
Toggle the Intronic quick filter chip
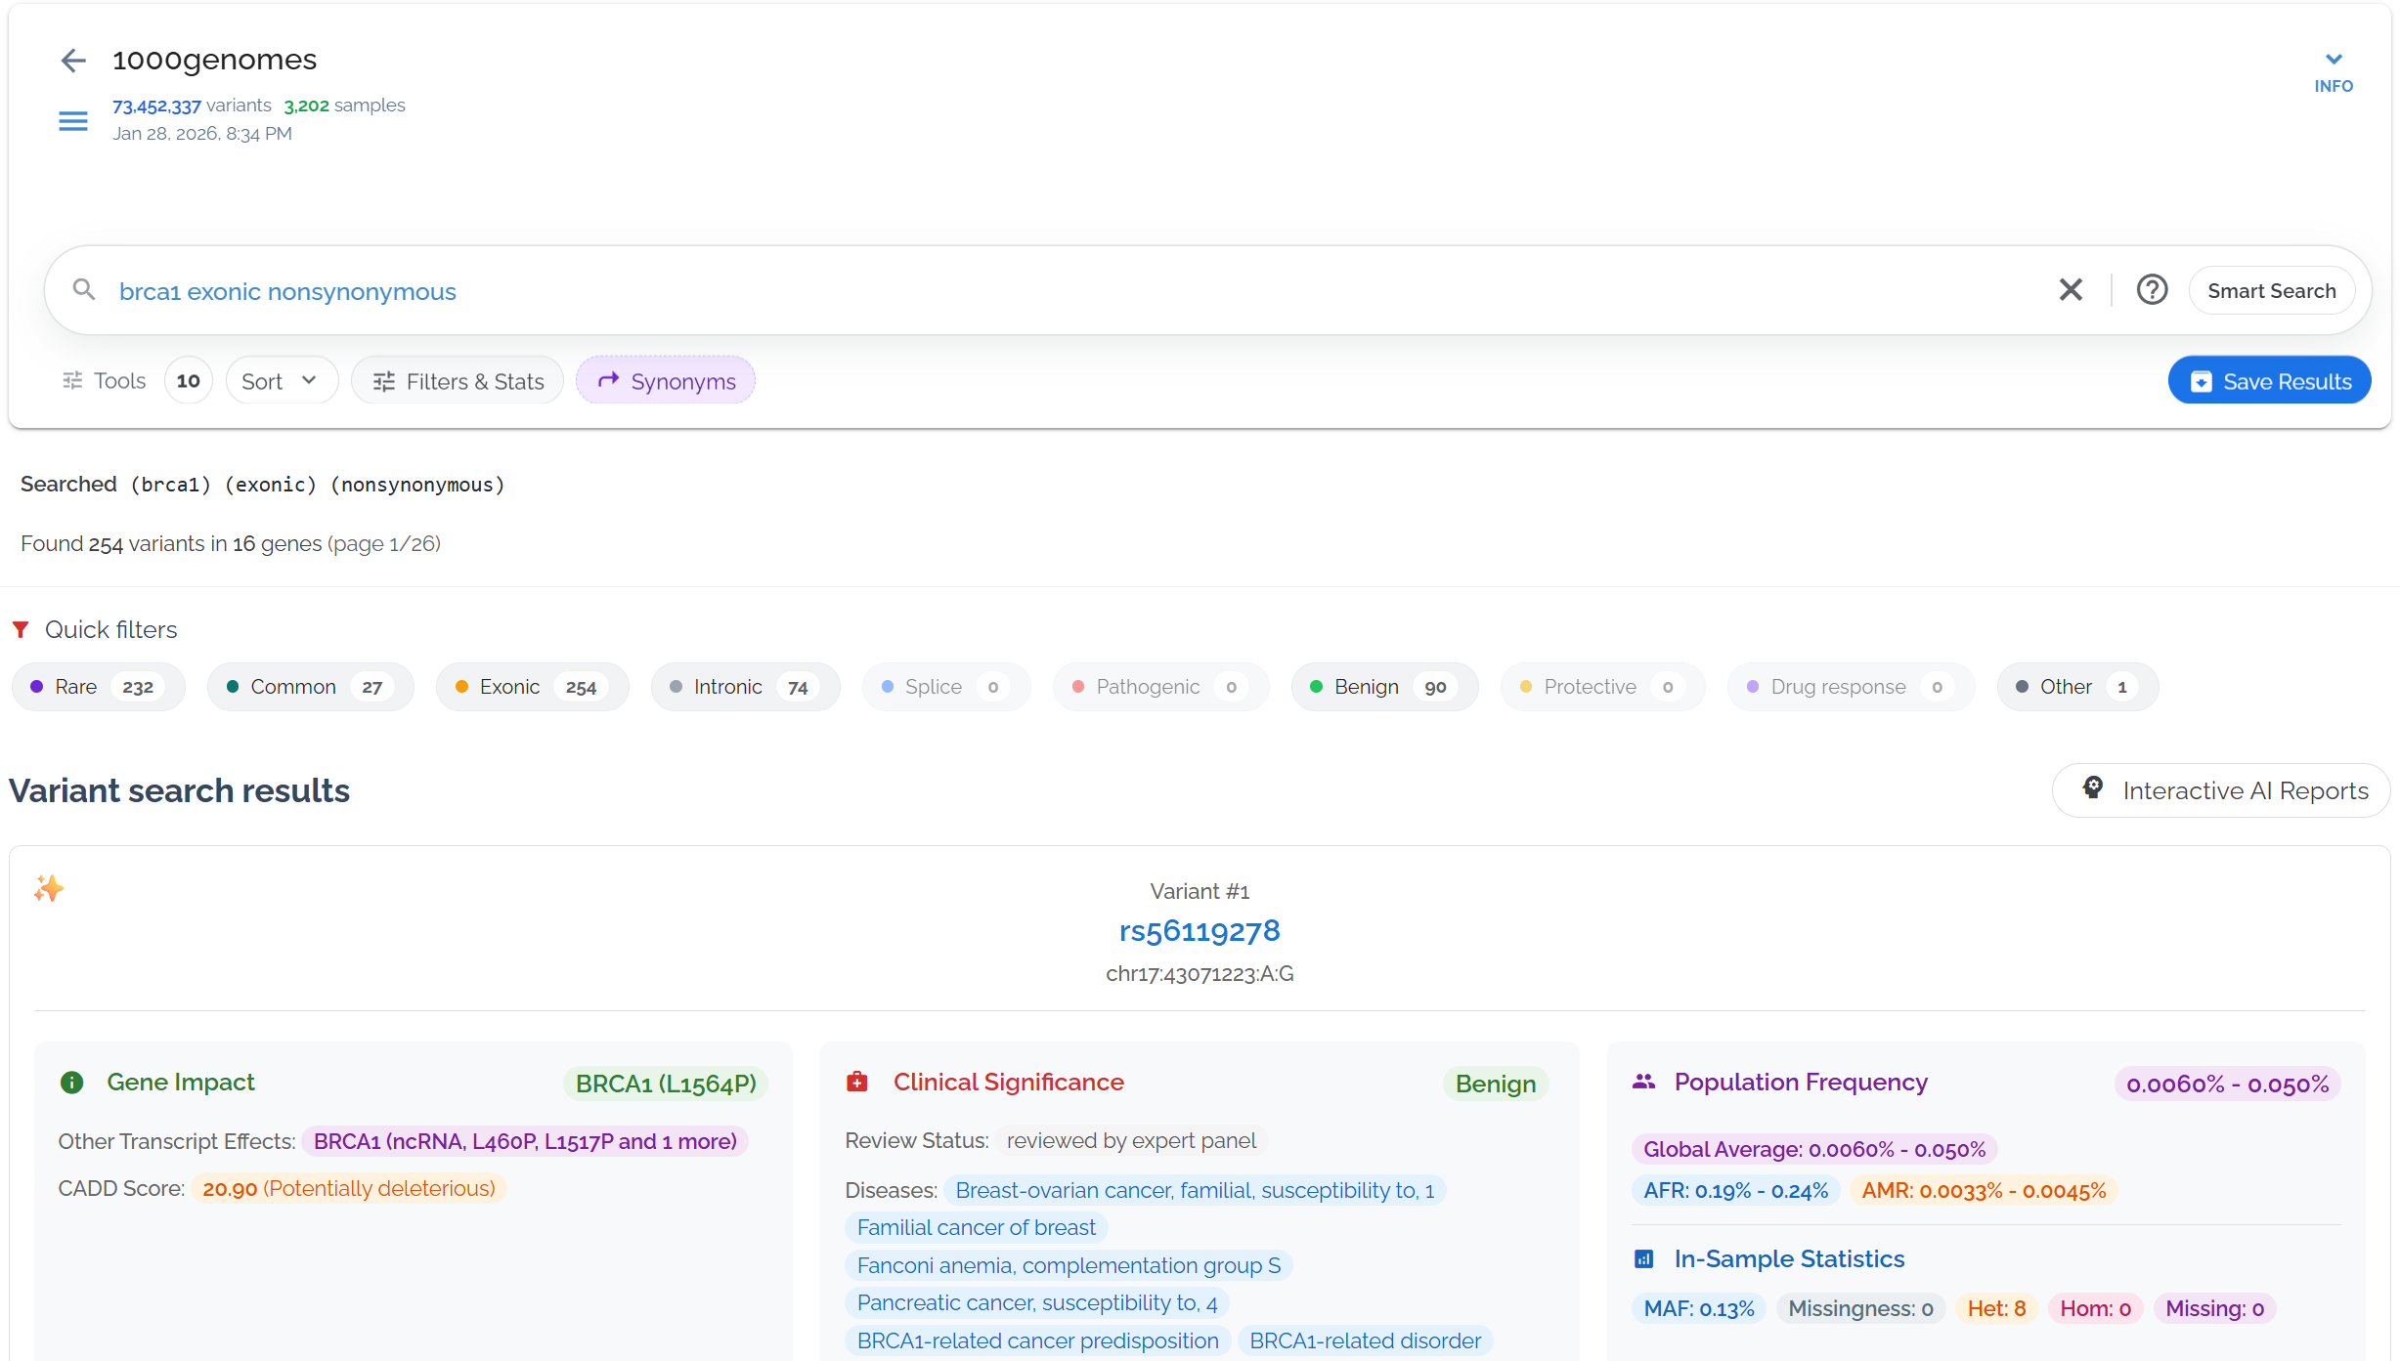pos(744,687)
